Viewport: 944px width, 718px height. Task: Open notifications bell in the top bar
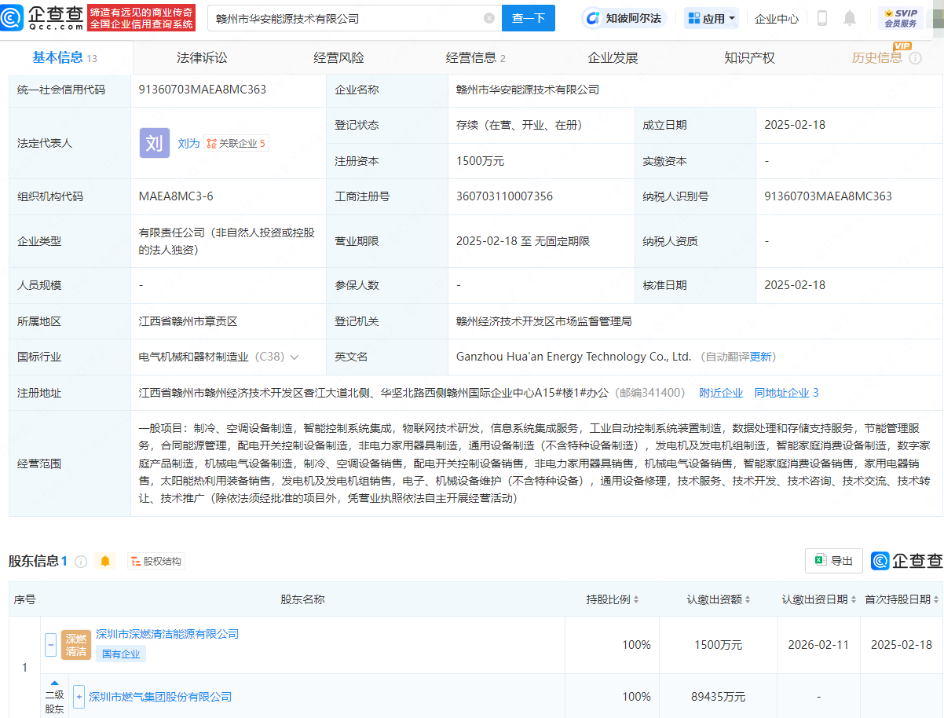coord(850,18)
